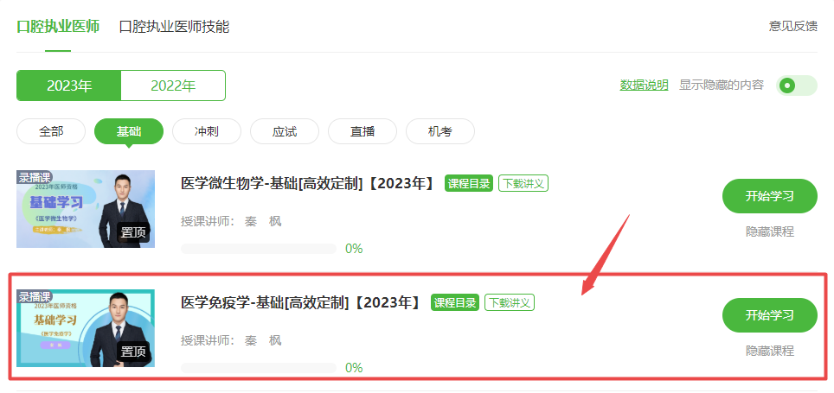Open 课程目录 for 医学微生物学 course
The height and width of the screenshot is (393, 834).
tap(469, 183)
